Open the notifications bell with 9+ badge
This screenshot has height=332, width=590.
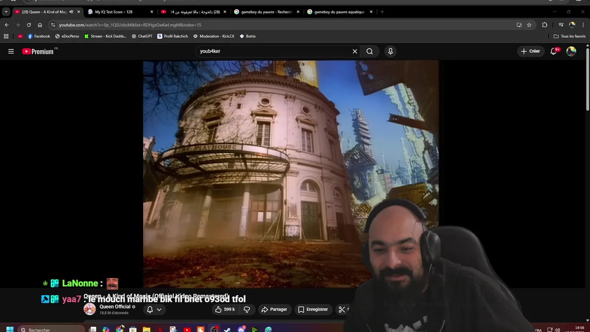click(554, 51)
